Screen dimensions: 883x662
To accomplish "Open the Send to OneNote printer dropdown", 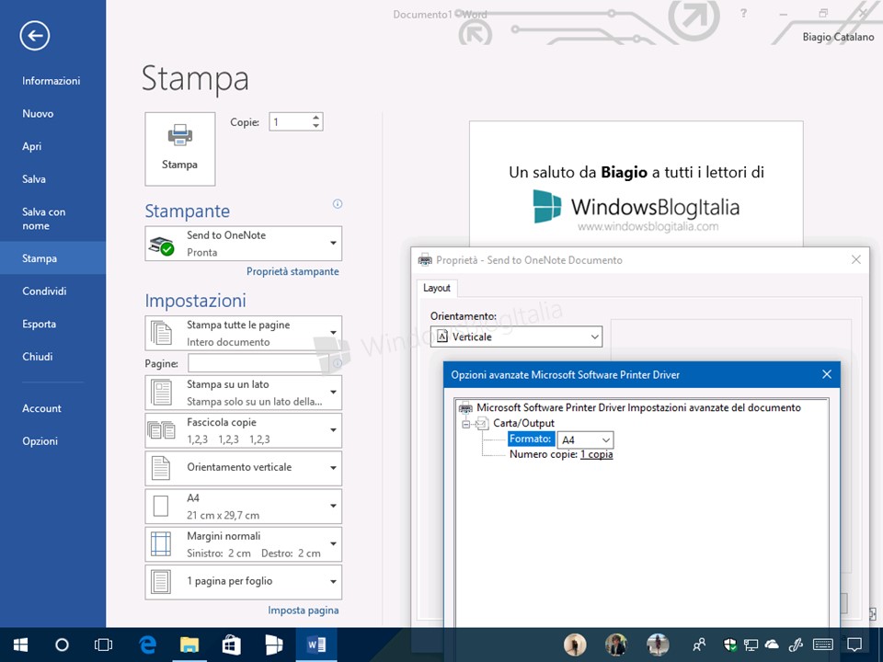I will (243, 244).
